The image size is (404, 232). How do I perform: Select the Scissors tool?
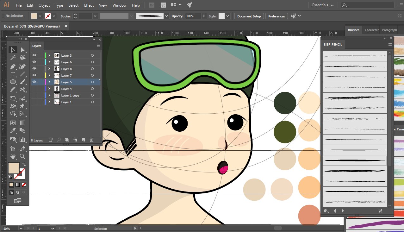point(22,90)
